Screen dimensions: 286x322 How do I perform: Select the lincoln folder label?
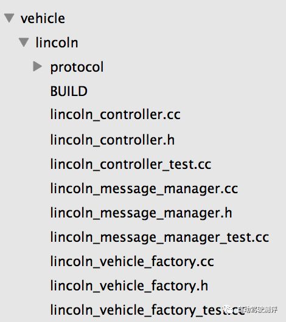(x=57, y=43)
